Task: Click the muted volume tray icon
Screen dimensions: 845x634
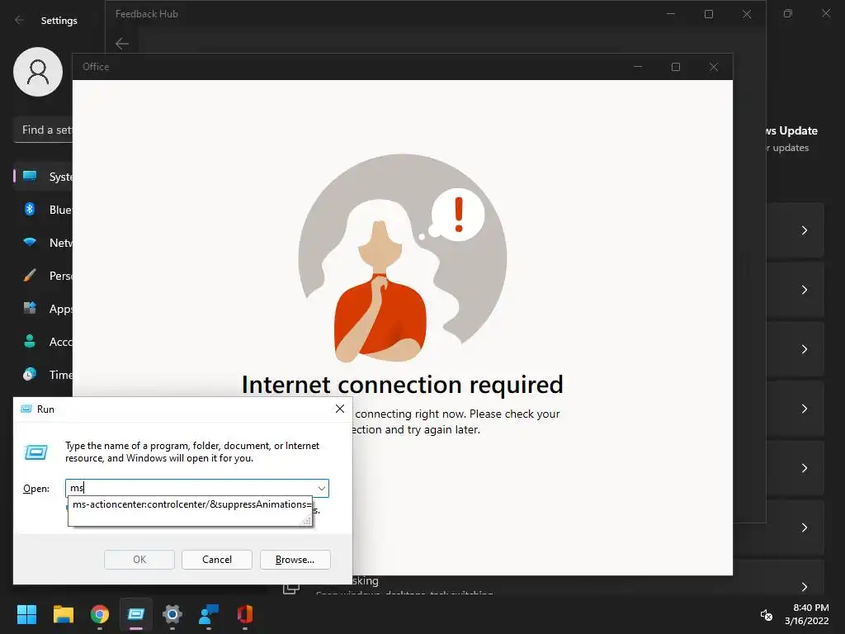Action: 766,614
